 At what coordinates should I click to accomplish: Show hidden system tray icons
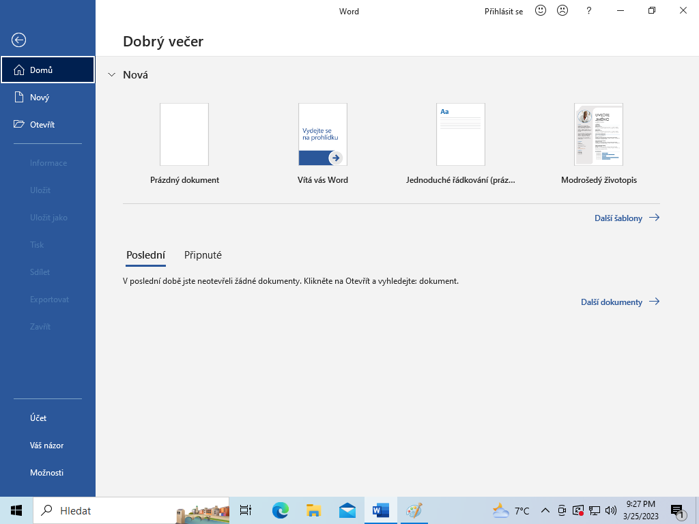point(545,510)
